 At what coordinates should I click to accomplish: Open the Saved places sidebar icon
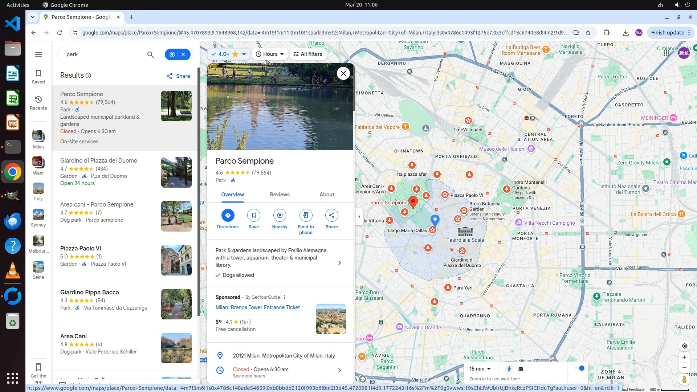click(x=38, y=76)
